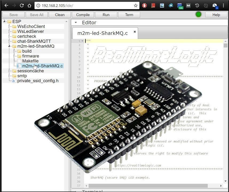Open Makefile in the tree

coord(30,61)
